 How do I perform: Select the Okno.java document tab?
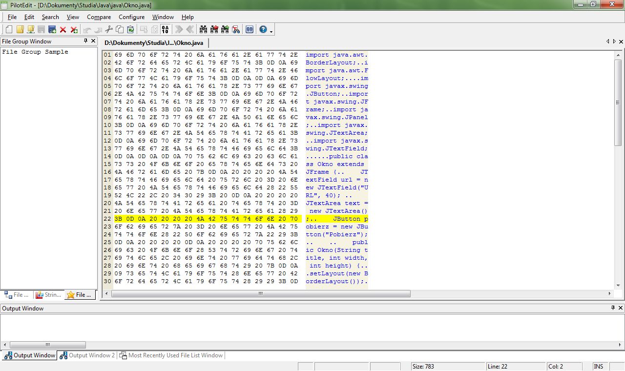click(154, 43)
